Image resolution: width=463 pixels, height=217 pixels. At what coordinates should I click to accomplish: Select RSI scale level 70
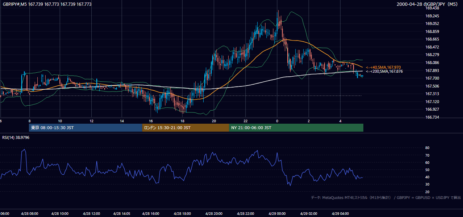(427, 155)
